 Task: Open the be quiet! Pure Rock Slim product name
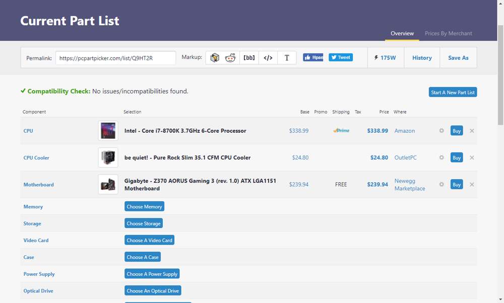click(187, 158)
